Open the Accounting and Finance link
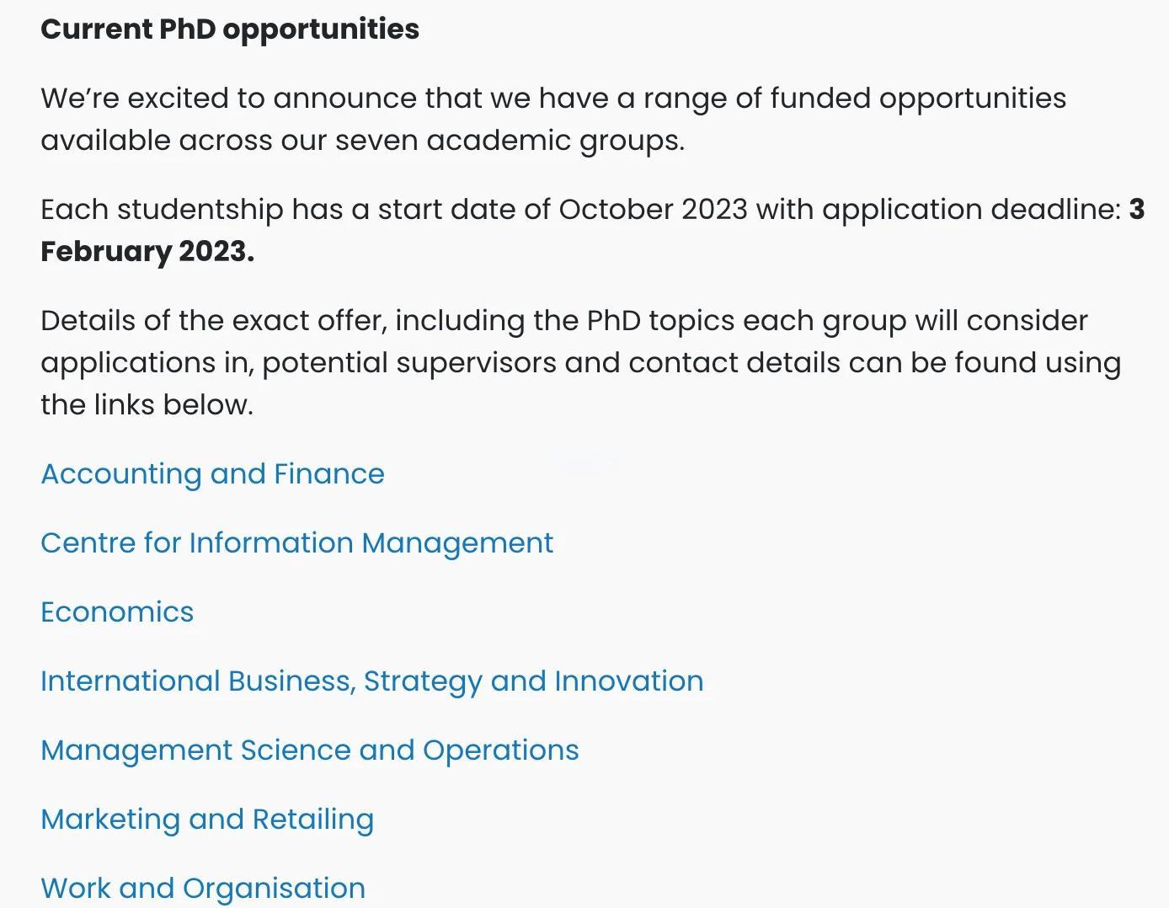This screenshot has height=908, width=1169. point(212,474)
